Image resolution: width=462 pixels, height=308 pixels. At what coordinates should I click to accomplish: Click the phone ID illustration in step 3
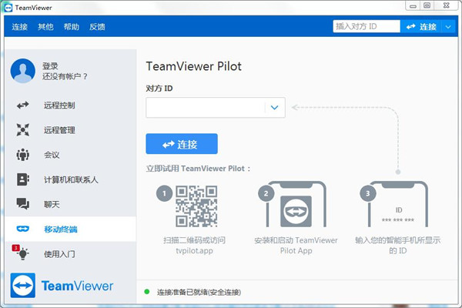point(398,204)
